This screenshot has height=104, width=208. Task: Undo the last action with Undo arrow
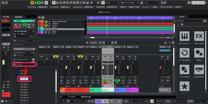coord(3,3)
